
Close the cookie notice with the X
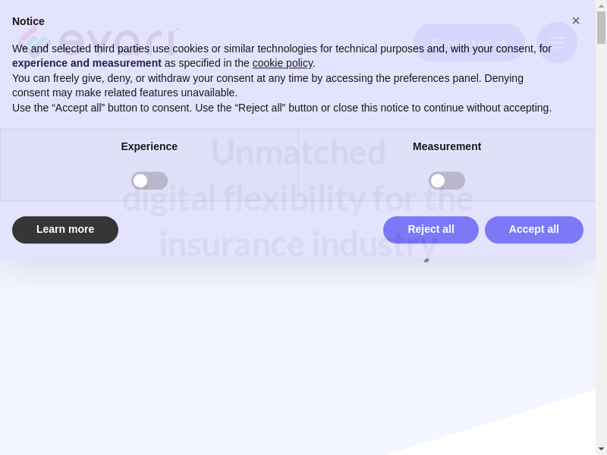click(x=576, y=21)
